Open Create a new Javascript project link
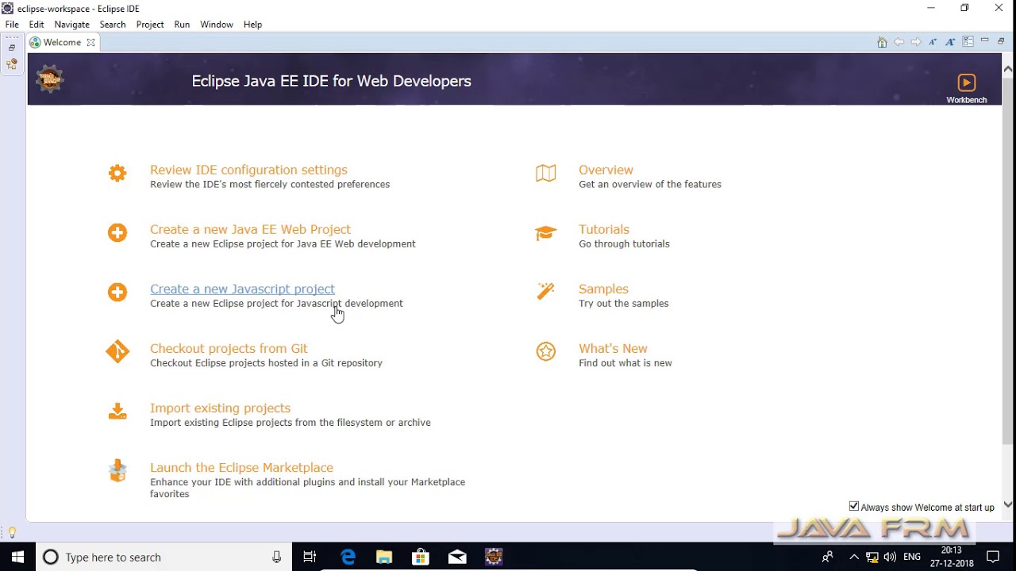The width and height of the screenshot is (1016, 571). [242, 289]
